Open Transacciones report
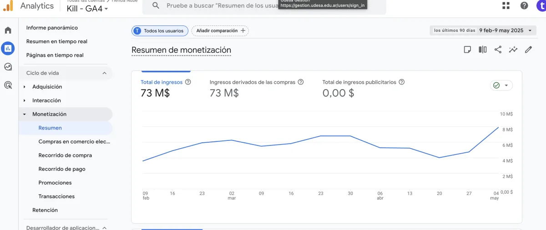Viewport: 546px width, 230px height. [56, 196]
